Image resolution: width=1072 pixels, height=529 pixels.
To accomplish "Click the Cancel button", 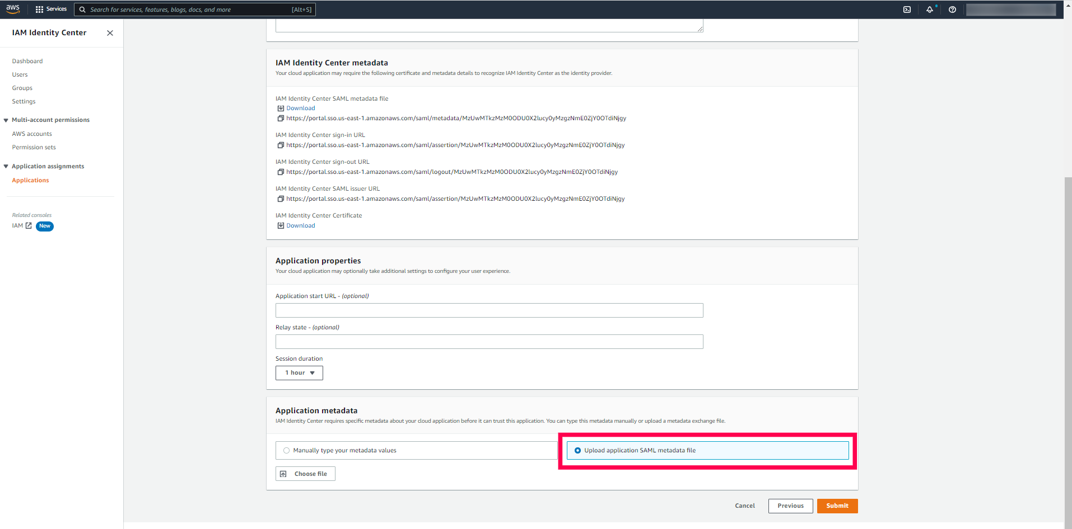I will click(745, 506).
